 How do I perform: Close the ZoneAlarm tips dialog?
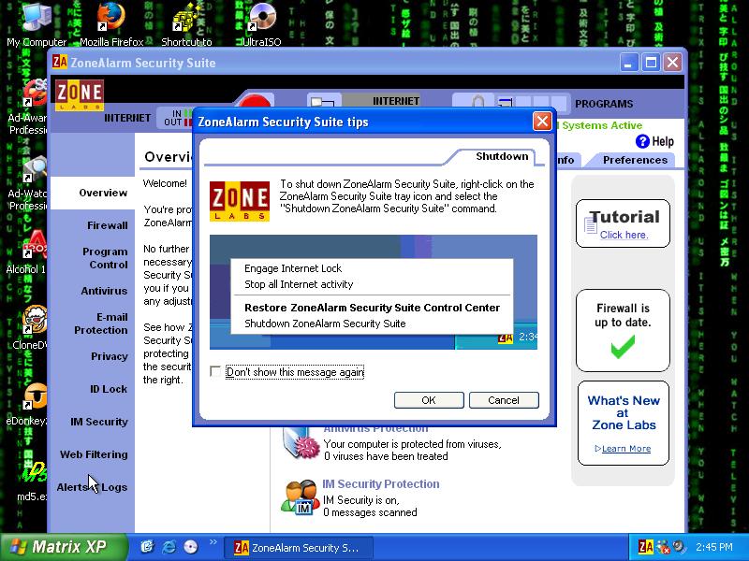pos(542,122)
